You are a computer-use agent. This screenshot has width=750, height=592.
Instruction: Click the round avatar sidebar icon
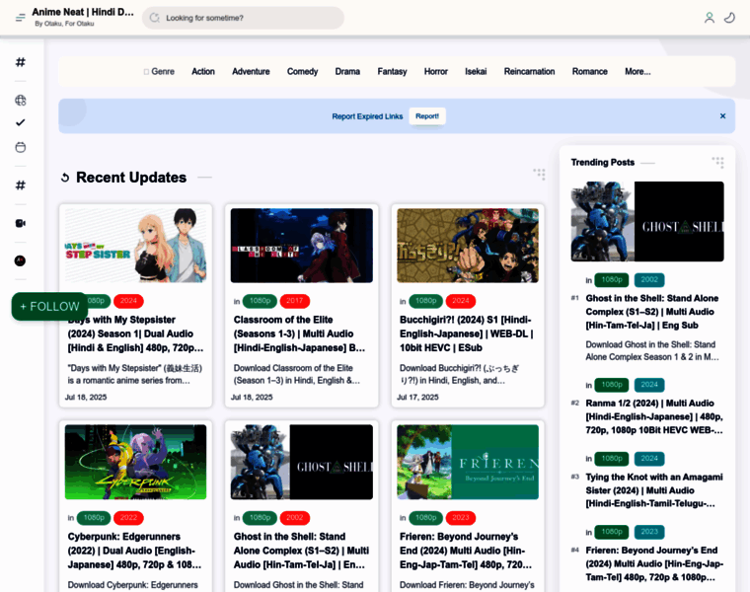(20, 260)
